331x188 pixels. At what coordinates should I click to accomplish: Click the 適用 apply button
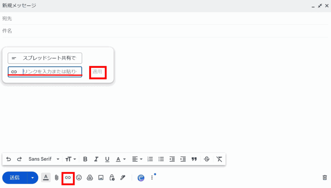[x=97, y=71]
